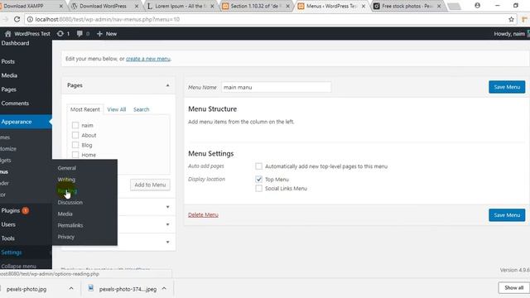Click Show all downloads button
This screenshot has height=298, width=530.
point(513,288)
